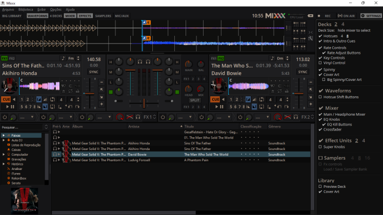Toggle right channel low EQ kill L
The width and height of the screenshot is (383, 215).
(177, 82)
